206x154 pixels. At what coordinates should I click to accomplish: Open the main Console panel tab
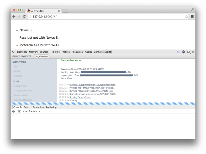point(98,52)
